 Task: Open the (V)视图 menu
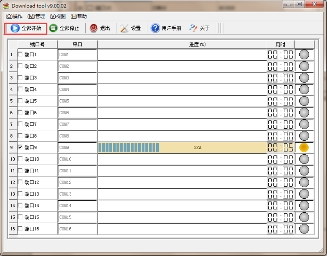pyautogui.click(x=58, y=16)
